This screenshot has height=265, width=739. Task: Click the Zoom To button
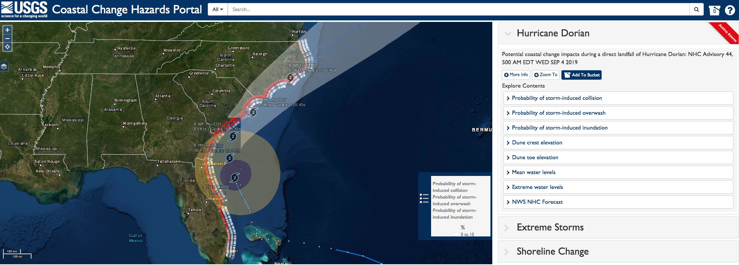[546, 75]
